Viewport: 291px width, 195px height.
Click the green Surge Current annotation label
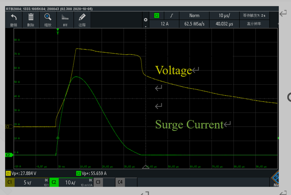(189, 124)
